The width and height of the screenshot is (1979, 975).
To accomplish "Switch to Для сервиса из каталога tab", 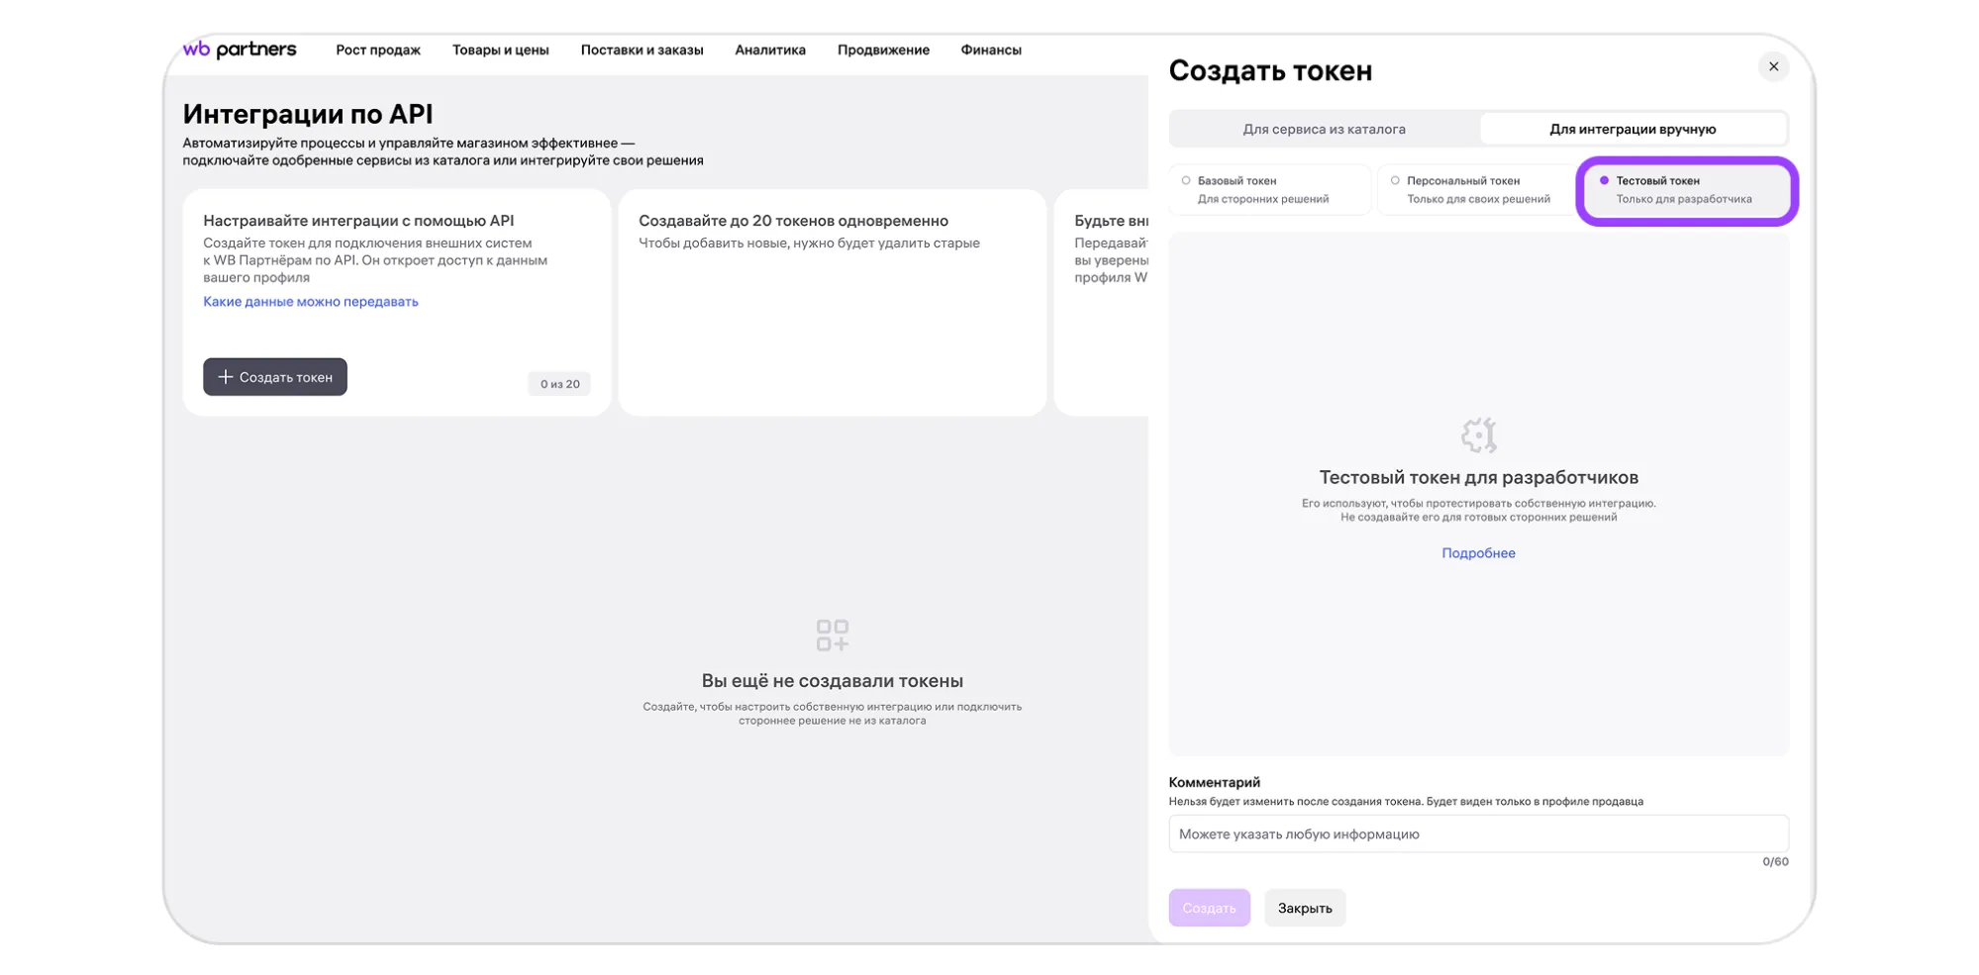I will pyautogui.click(x=1324, y=129).
